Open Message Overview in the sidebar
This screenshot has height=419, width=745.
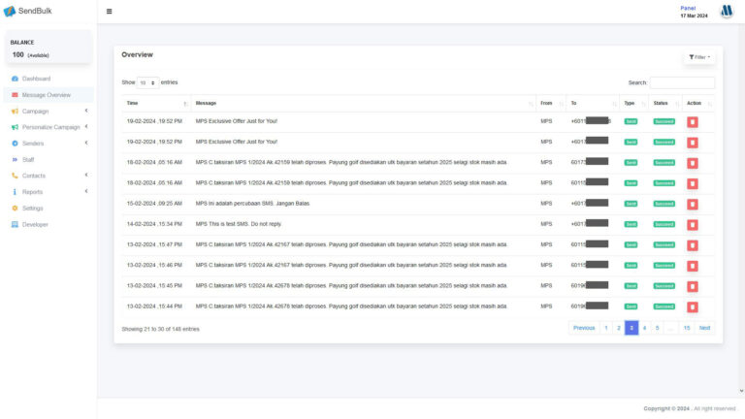[46, 95]
